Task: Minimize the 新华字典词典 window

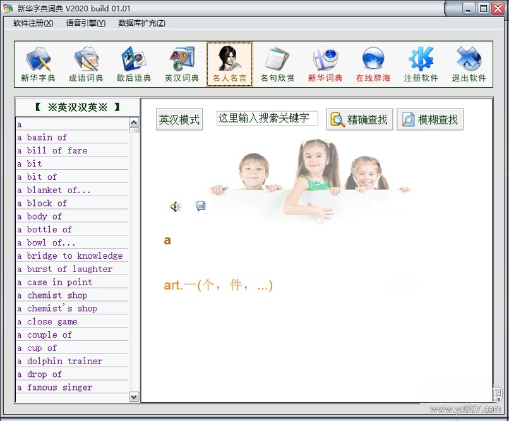Action: (x=468, y=8)
